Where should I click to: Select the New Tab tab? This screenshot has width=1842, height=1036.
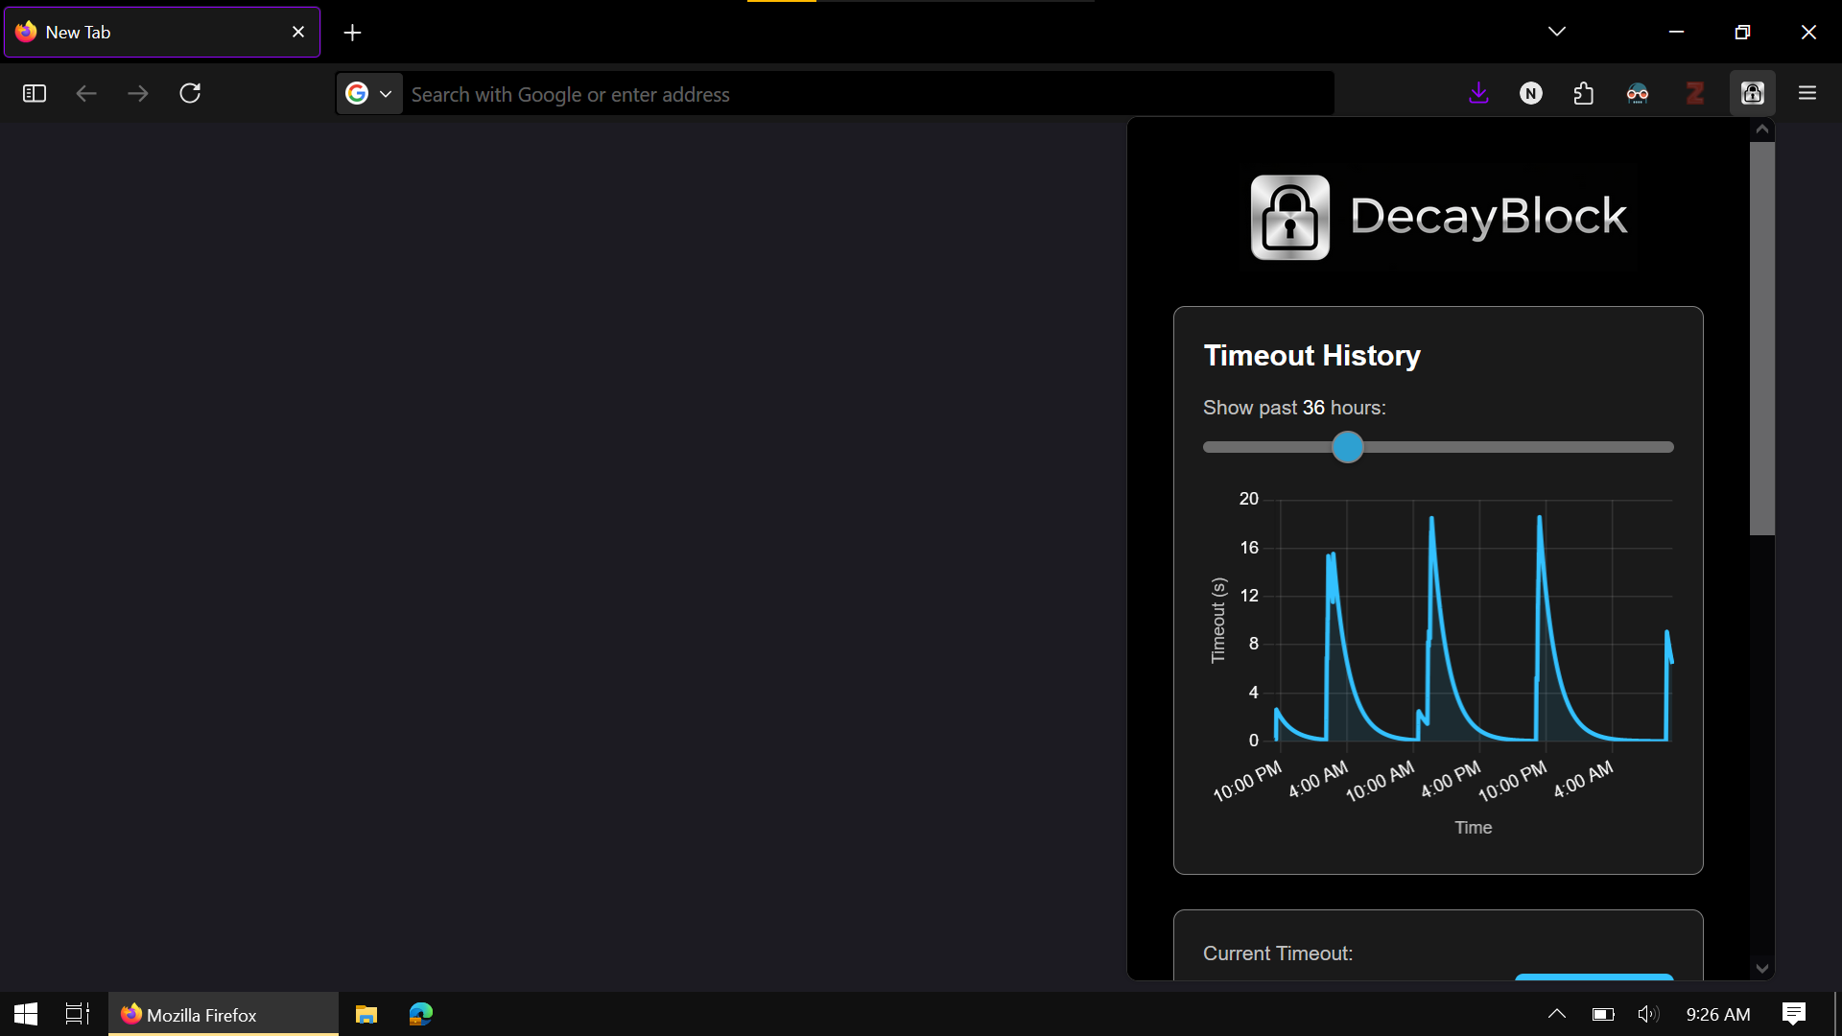[x=153, y=32]
